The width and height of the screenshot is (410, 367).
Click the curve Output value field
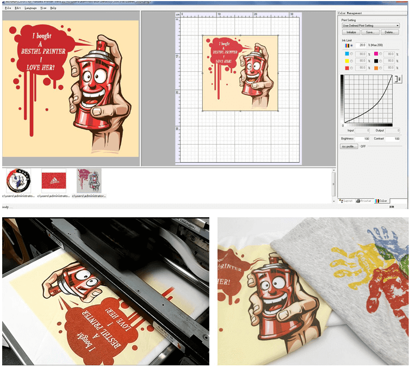point(393,130)
